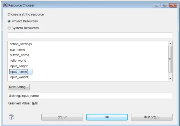Click the キャンセル button

[152, 117]
